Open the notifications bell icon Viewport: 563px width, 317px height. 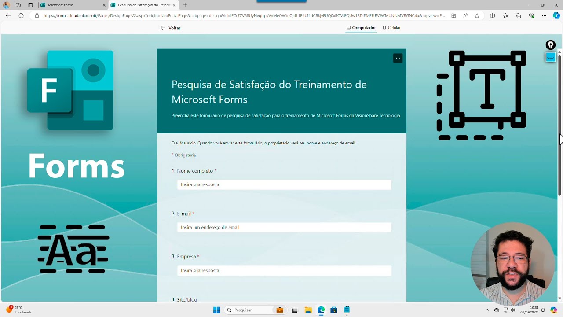(543, 310)
